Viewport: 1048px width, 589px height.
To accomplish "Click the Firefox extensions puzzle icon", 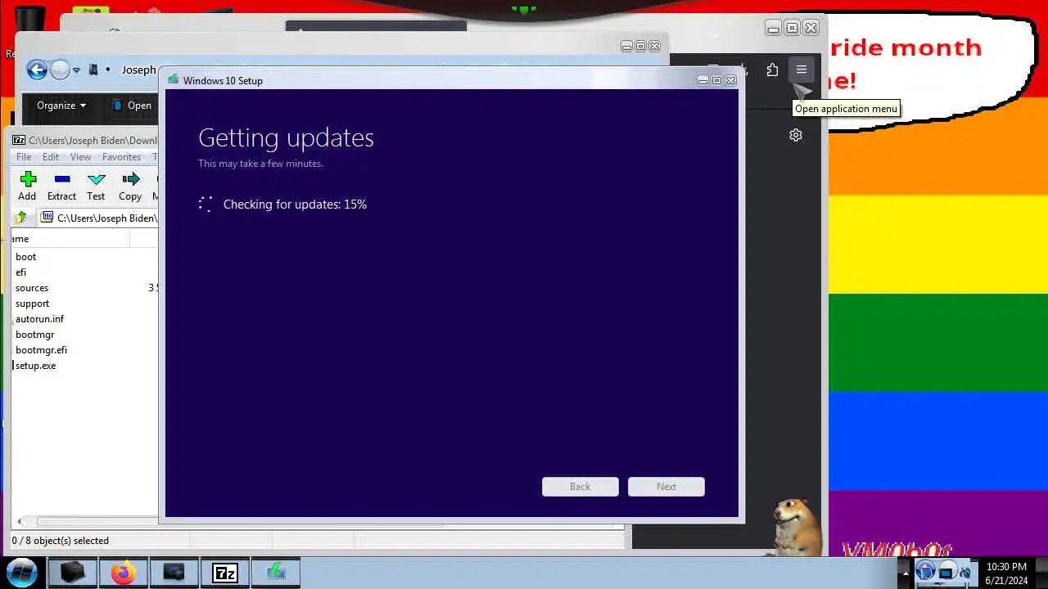I will [772, 70].
